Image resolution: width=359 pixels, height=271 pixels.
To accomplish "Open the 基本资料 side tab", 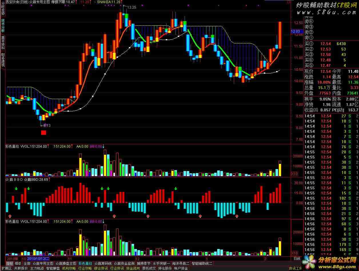I will tap(3, 43).
